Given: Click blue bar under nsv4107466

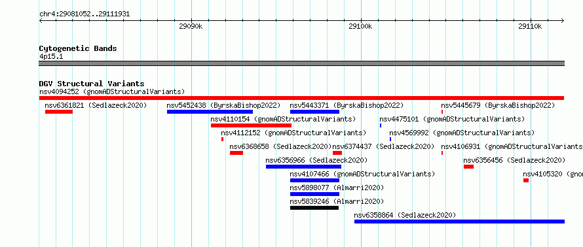Looking at the screenshot, I should 314,180.
